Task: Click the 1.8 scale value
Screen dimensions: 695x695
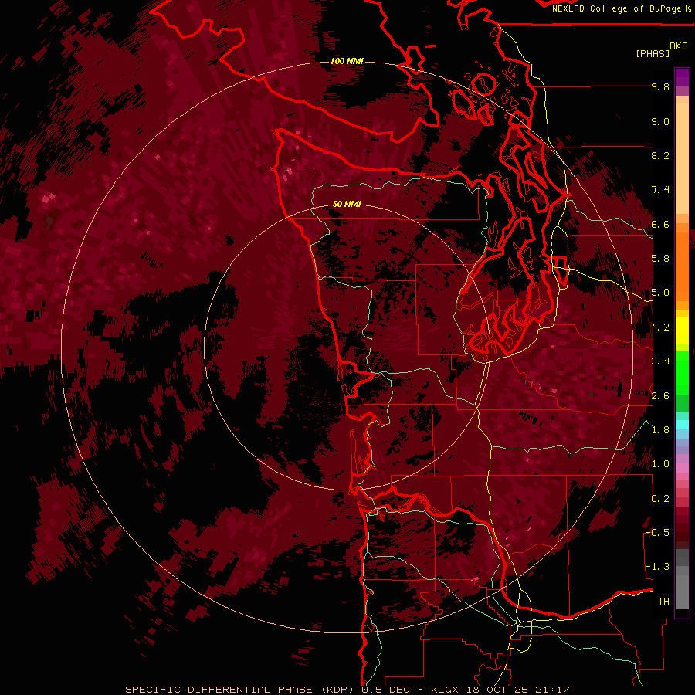Action: coord(660,430)
